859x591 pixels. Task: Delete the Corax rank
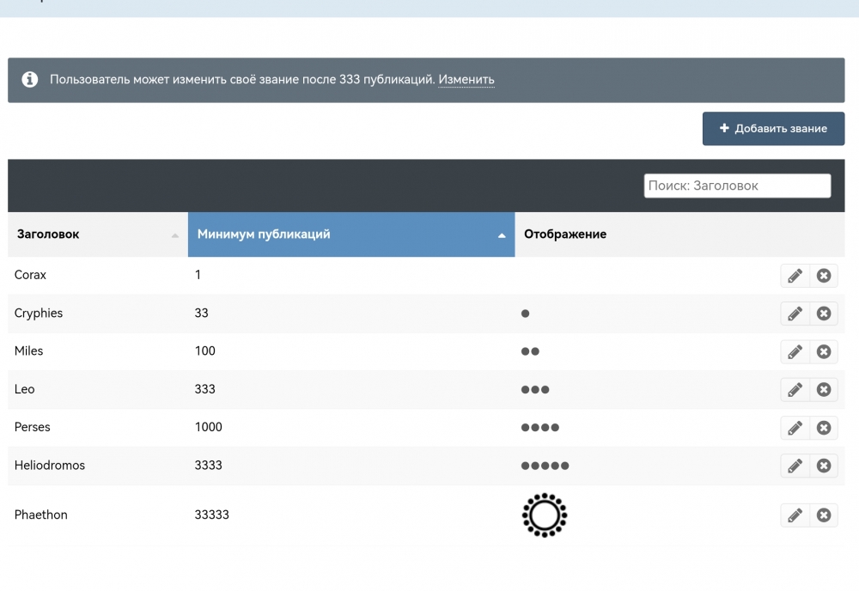[x=824, y=276]
